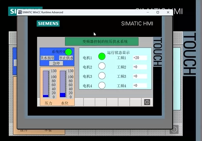The height and width of the screenshot is (141, 202).
Task: Close the WinCC Runtime Advanced window
Action: [168, 12]
